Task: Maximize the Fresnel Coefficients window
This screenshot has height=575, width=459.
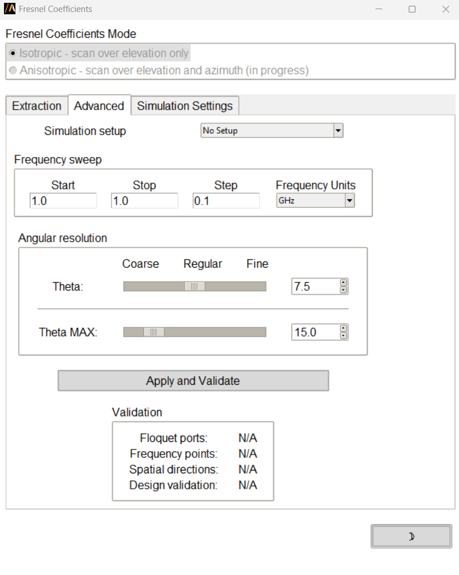Action: point(412,9)
